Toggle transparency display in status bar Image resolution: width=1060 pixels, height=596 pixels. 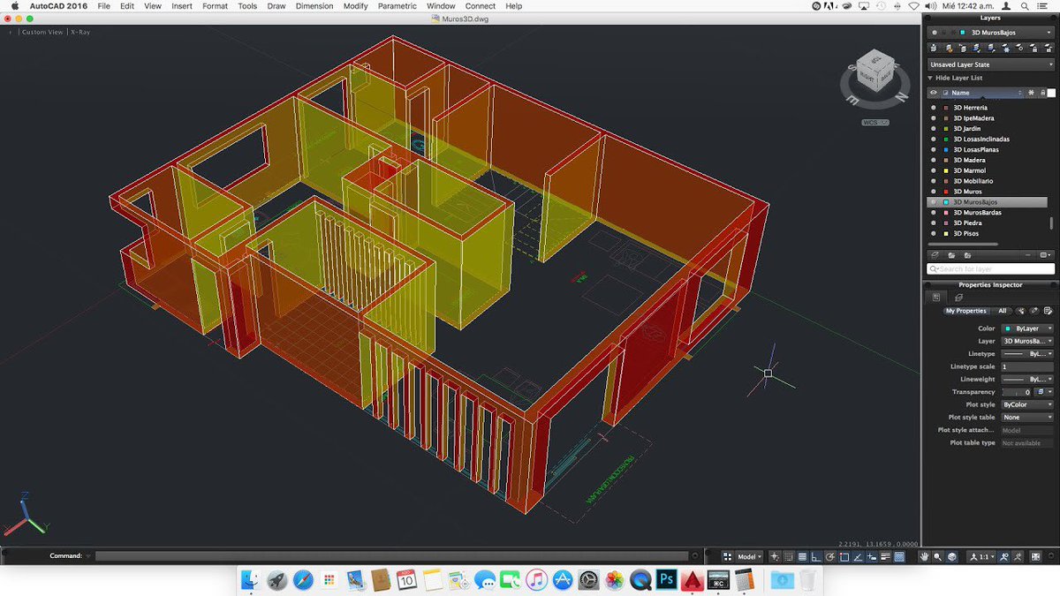pos(899,556)
